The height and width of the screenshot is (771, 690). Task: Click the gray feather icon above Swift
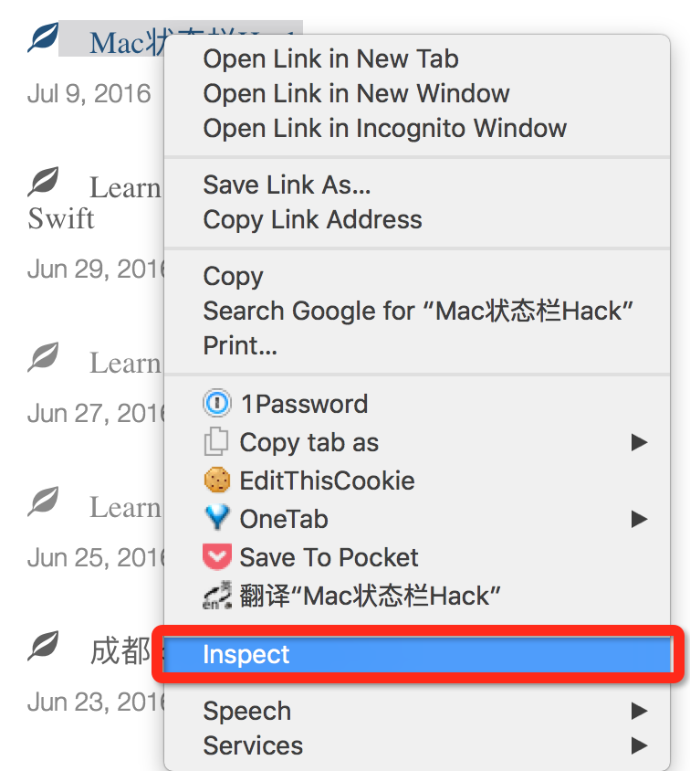point(43,182)
